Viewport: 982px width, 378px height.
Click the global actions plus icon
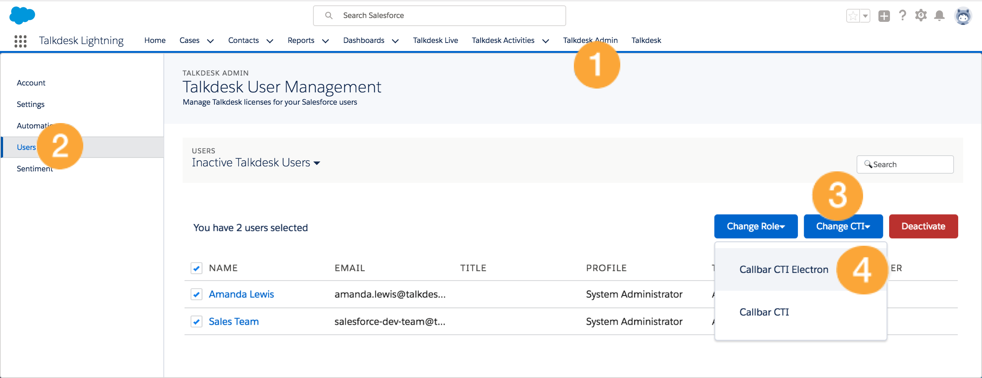click(x=884, y=16)
